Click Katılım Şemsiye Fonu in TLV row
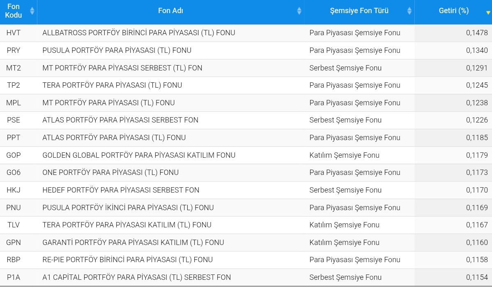 coord(344,225)
